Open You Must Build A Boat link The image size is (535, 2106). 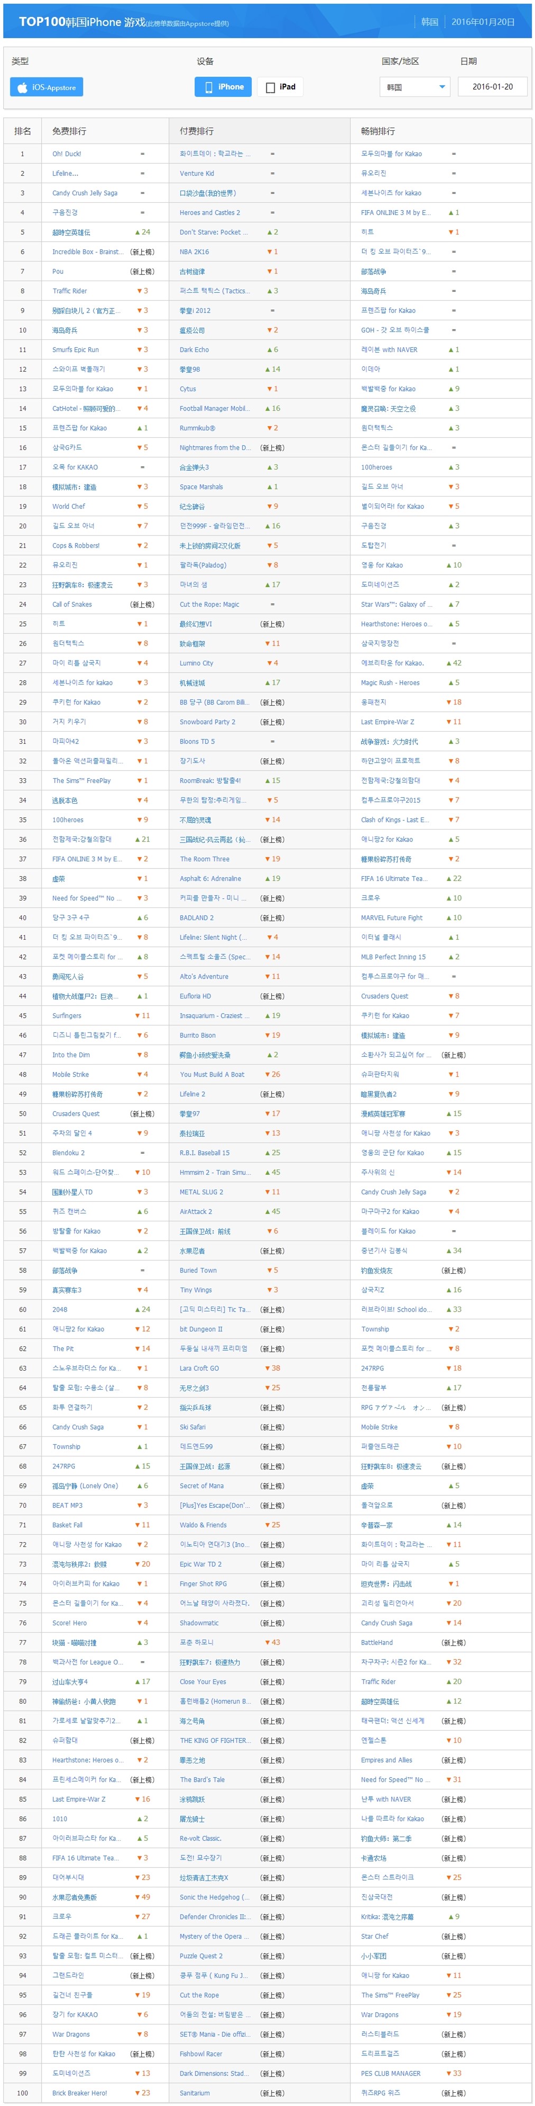[213, 1075]
